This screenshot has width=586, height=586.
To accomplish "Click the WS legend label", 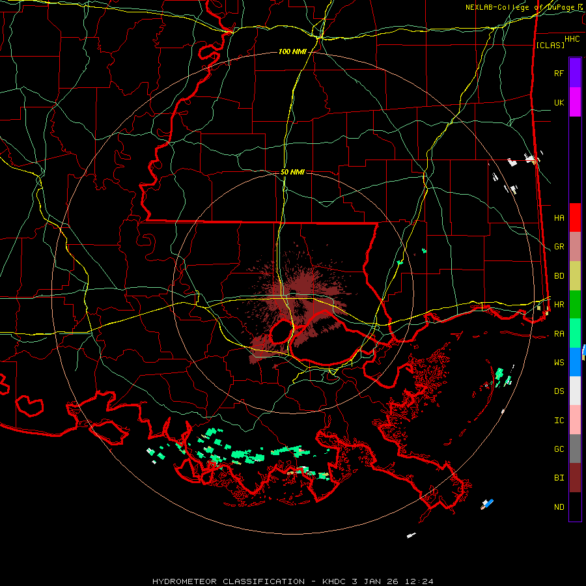I will (559, 363).
